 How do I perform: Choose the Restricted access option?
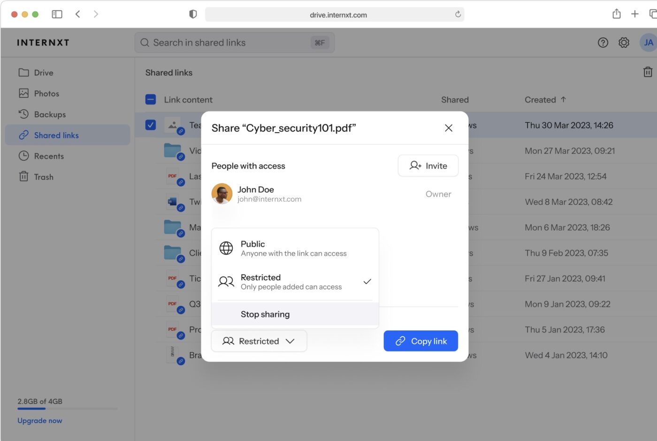coord(295,282)
